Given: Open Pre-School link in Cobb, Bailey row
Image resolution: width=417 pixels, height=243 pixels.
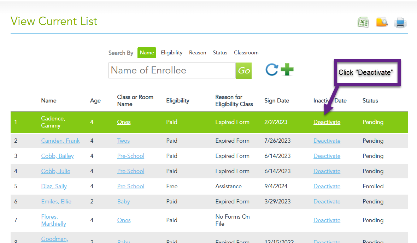Looking at the screenshot, I should 131,156.
